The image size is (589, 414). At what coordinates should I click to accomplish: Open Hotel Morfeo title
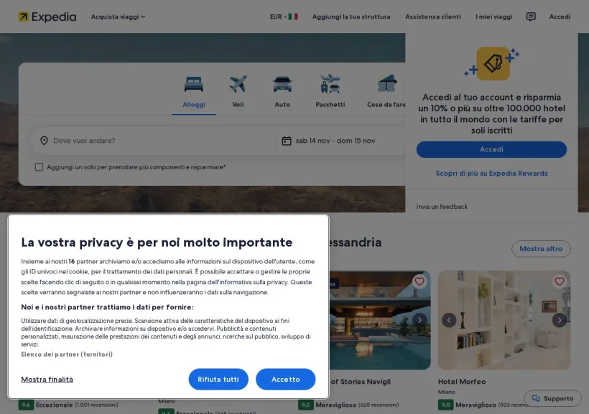point(462,381)
